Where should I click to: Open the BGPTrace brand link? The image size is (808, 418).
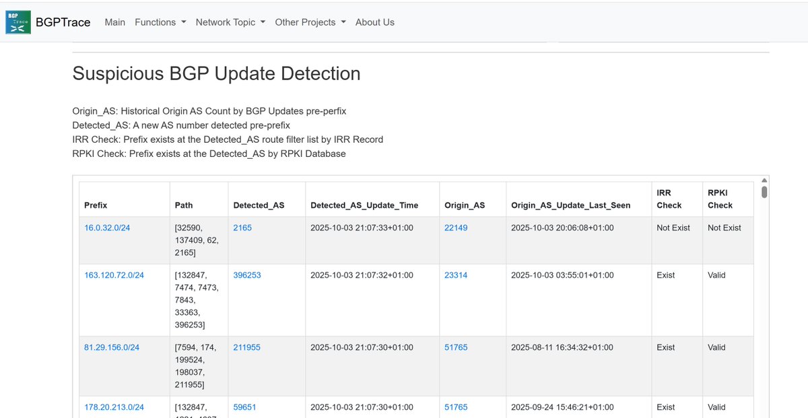(63, 22)
